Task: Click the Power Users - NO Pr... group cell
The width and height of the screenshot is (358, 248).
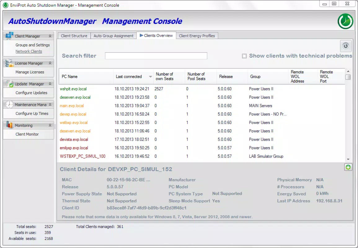Action: pos(267,114)
